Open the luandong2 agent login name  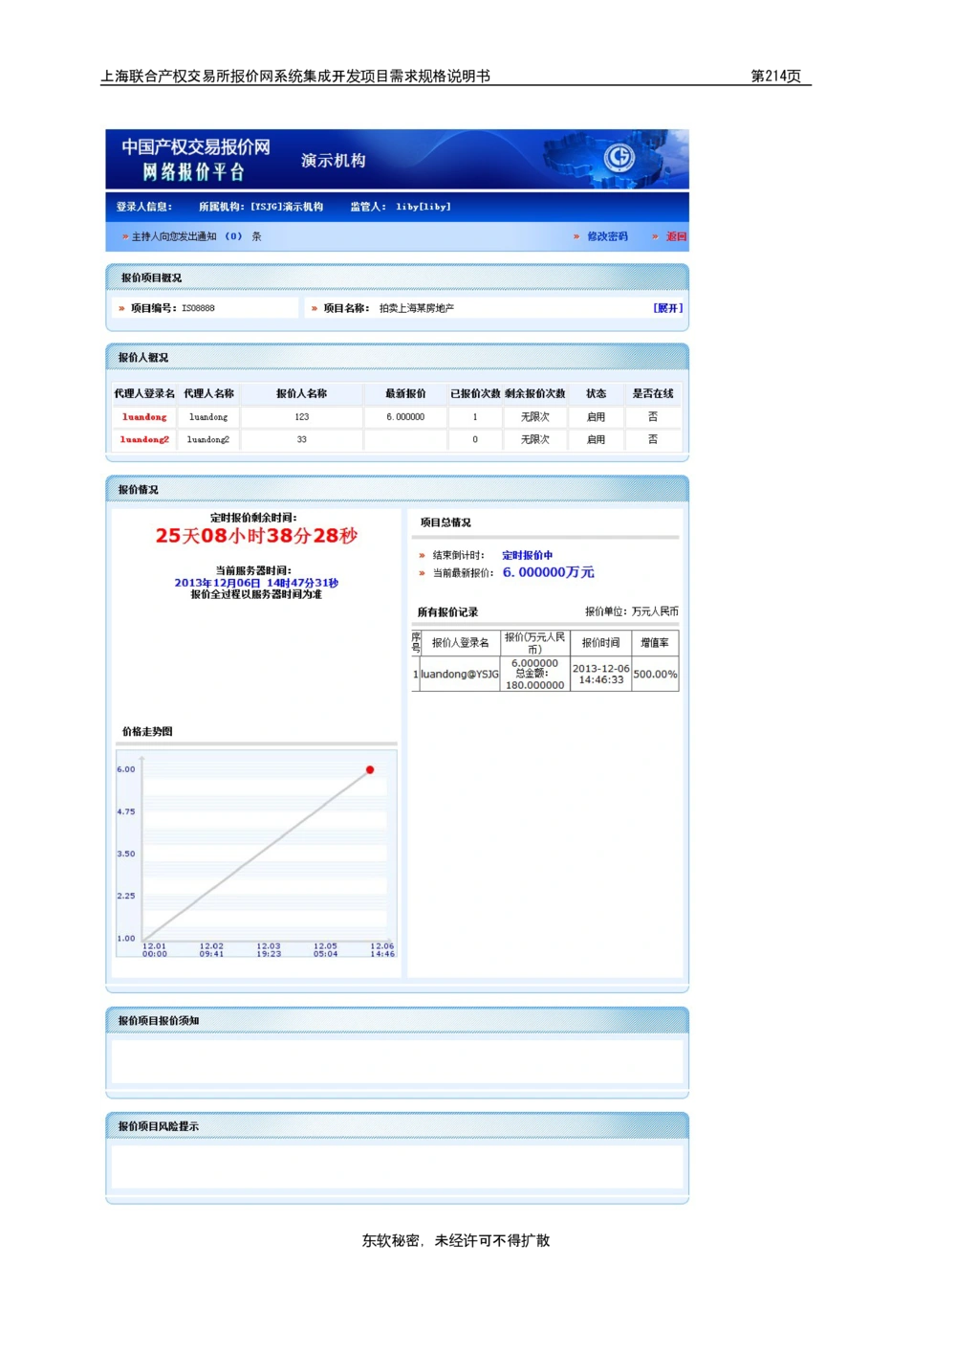click(x=144, y=440)
